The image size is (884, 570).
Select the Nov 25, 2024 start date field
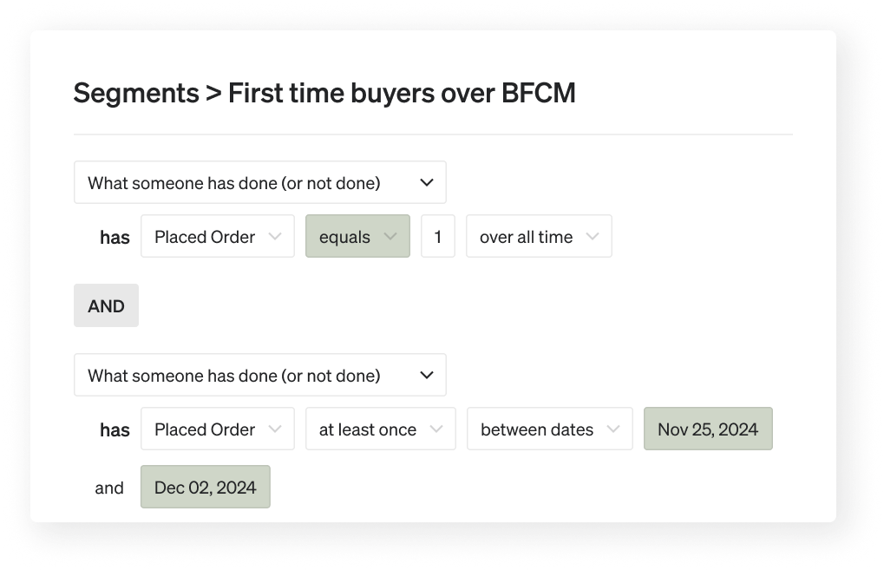708,429
